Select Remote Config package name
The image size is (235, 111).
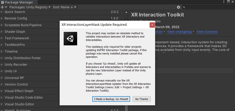pos(16,18)
